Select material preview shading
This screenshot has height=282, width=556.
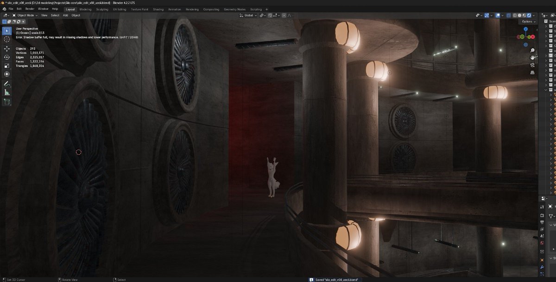(524, 15)
